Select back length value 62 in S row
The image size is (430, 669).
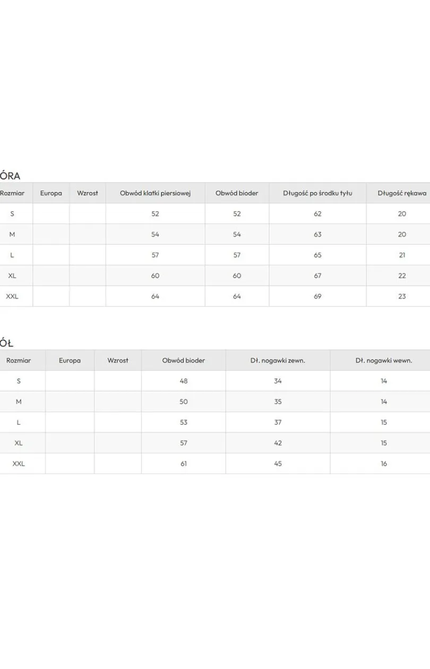[x=317, y=214]
